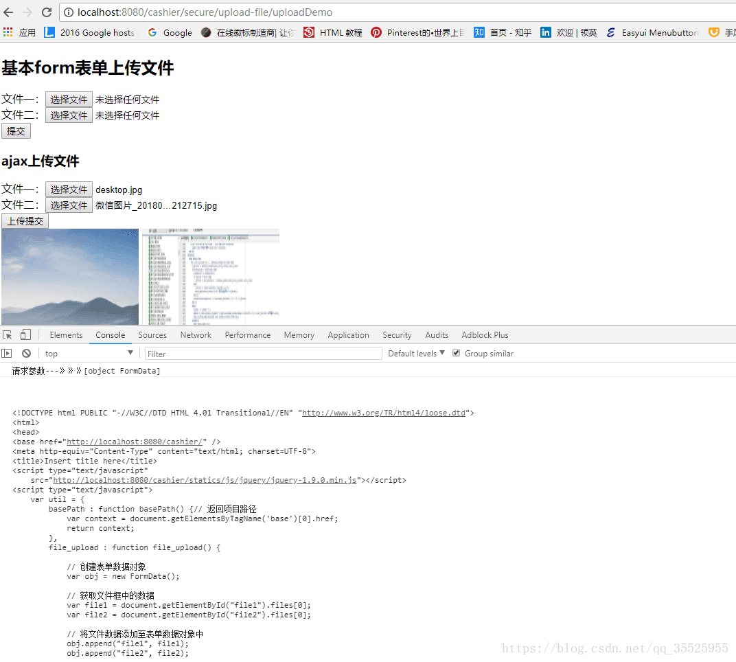Click the 上传提交 upload button
Viewport: 736px width, 662px height.
pos(25,220)
